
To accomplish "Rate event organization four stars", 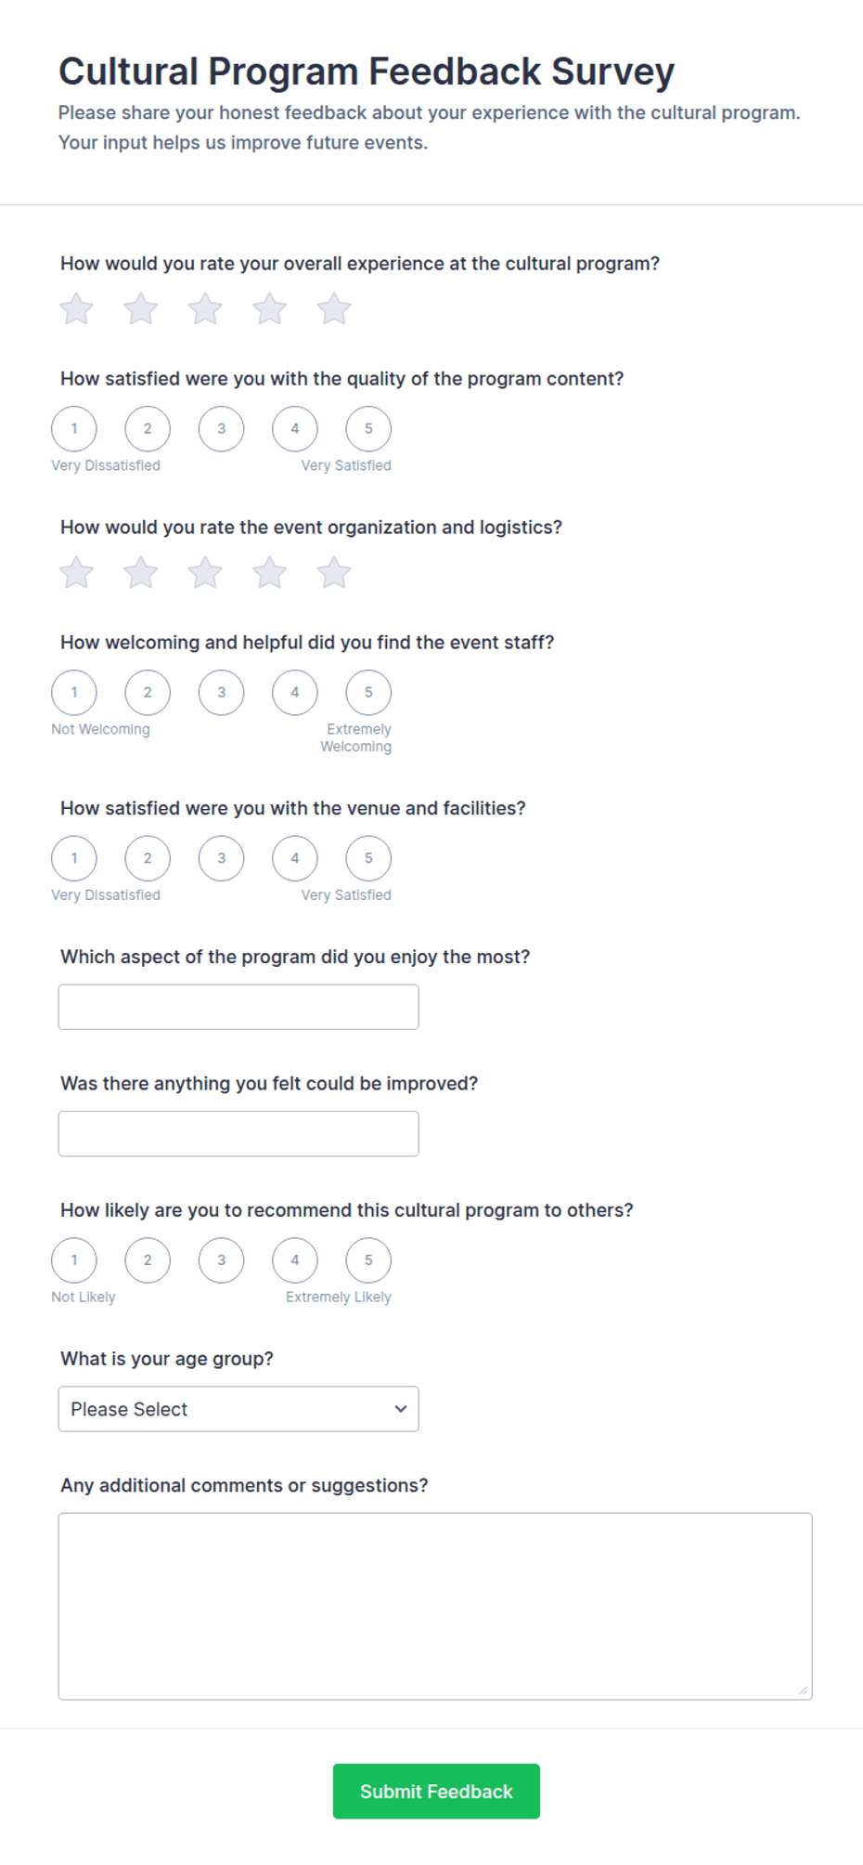I will [270, 573].
